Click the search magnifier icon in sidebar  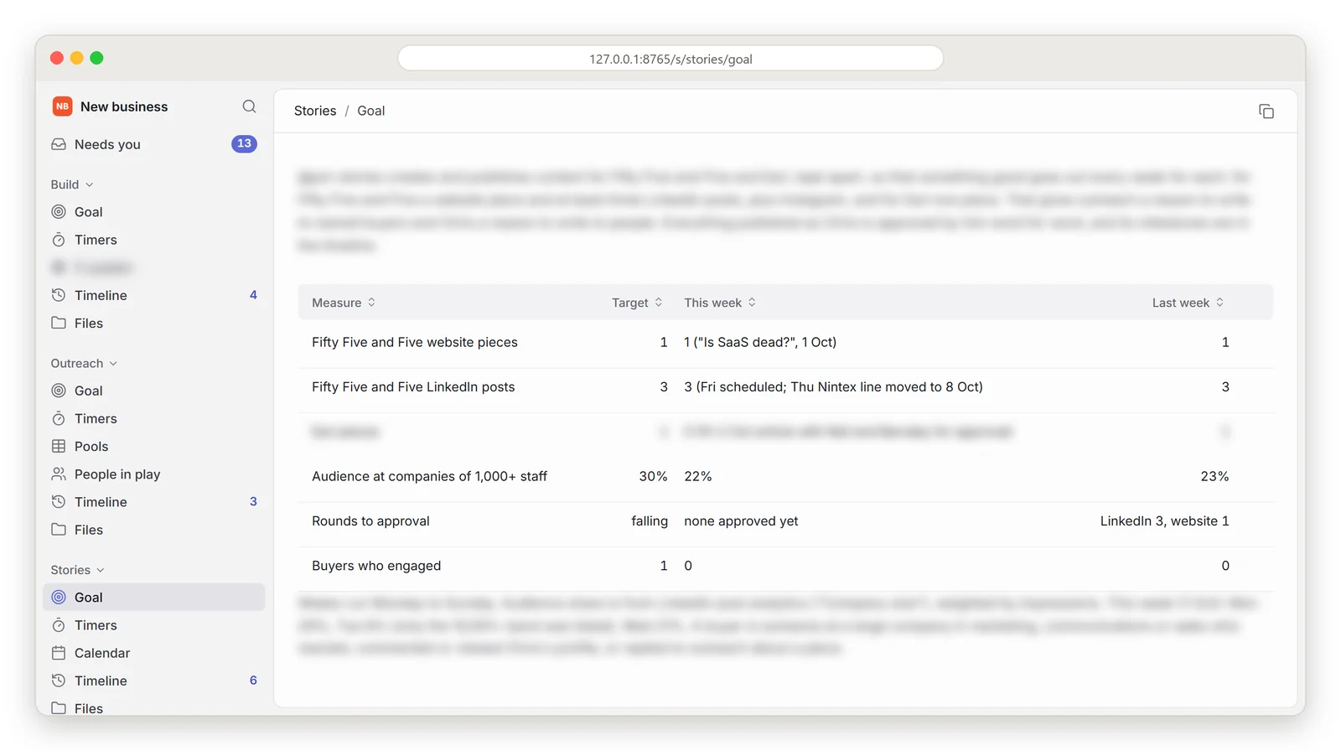tap(249, 106)
